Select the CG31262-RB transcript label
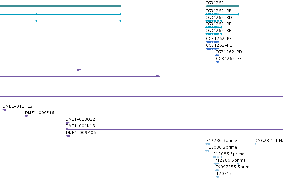This screenshot has width=283, height=179. [218, 11]
